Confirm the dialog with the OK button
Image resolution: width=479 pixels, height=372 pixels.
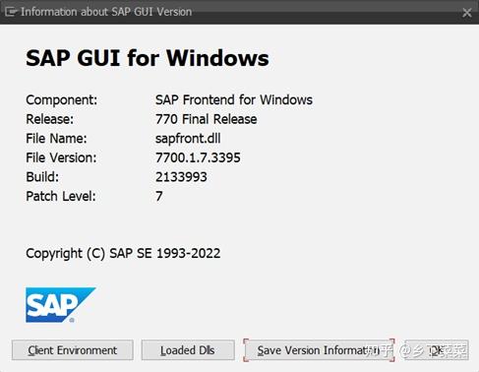coord(437,350)
